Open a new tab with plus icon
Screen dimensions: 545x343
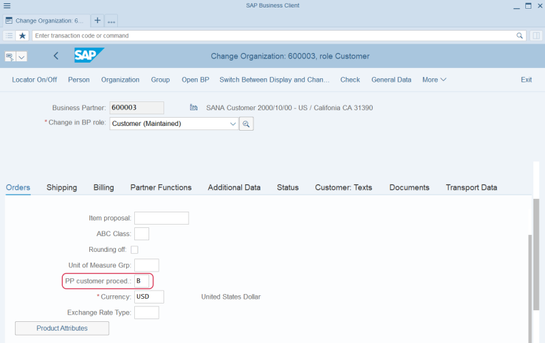coord(97,20)
